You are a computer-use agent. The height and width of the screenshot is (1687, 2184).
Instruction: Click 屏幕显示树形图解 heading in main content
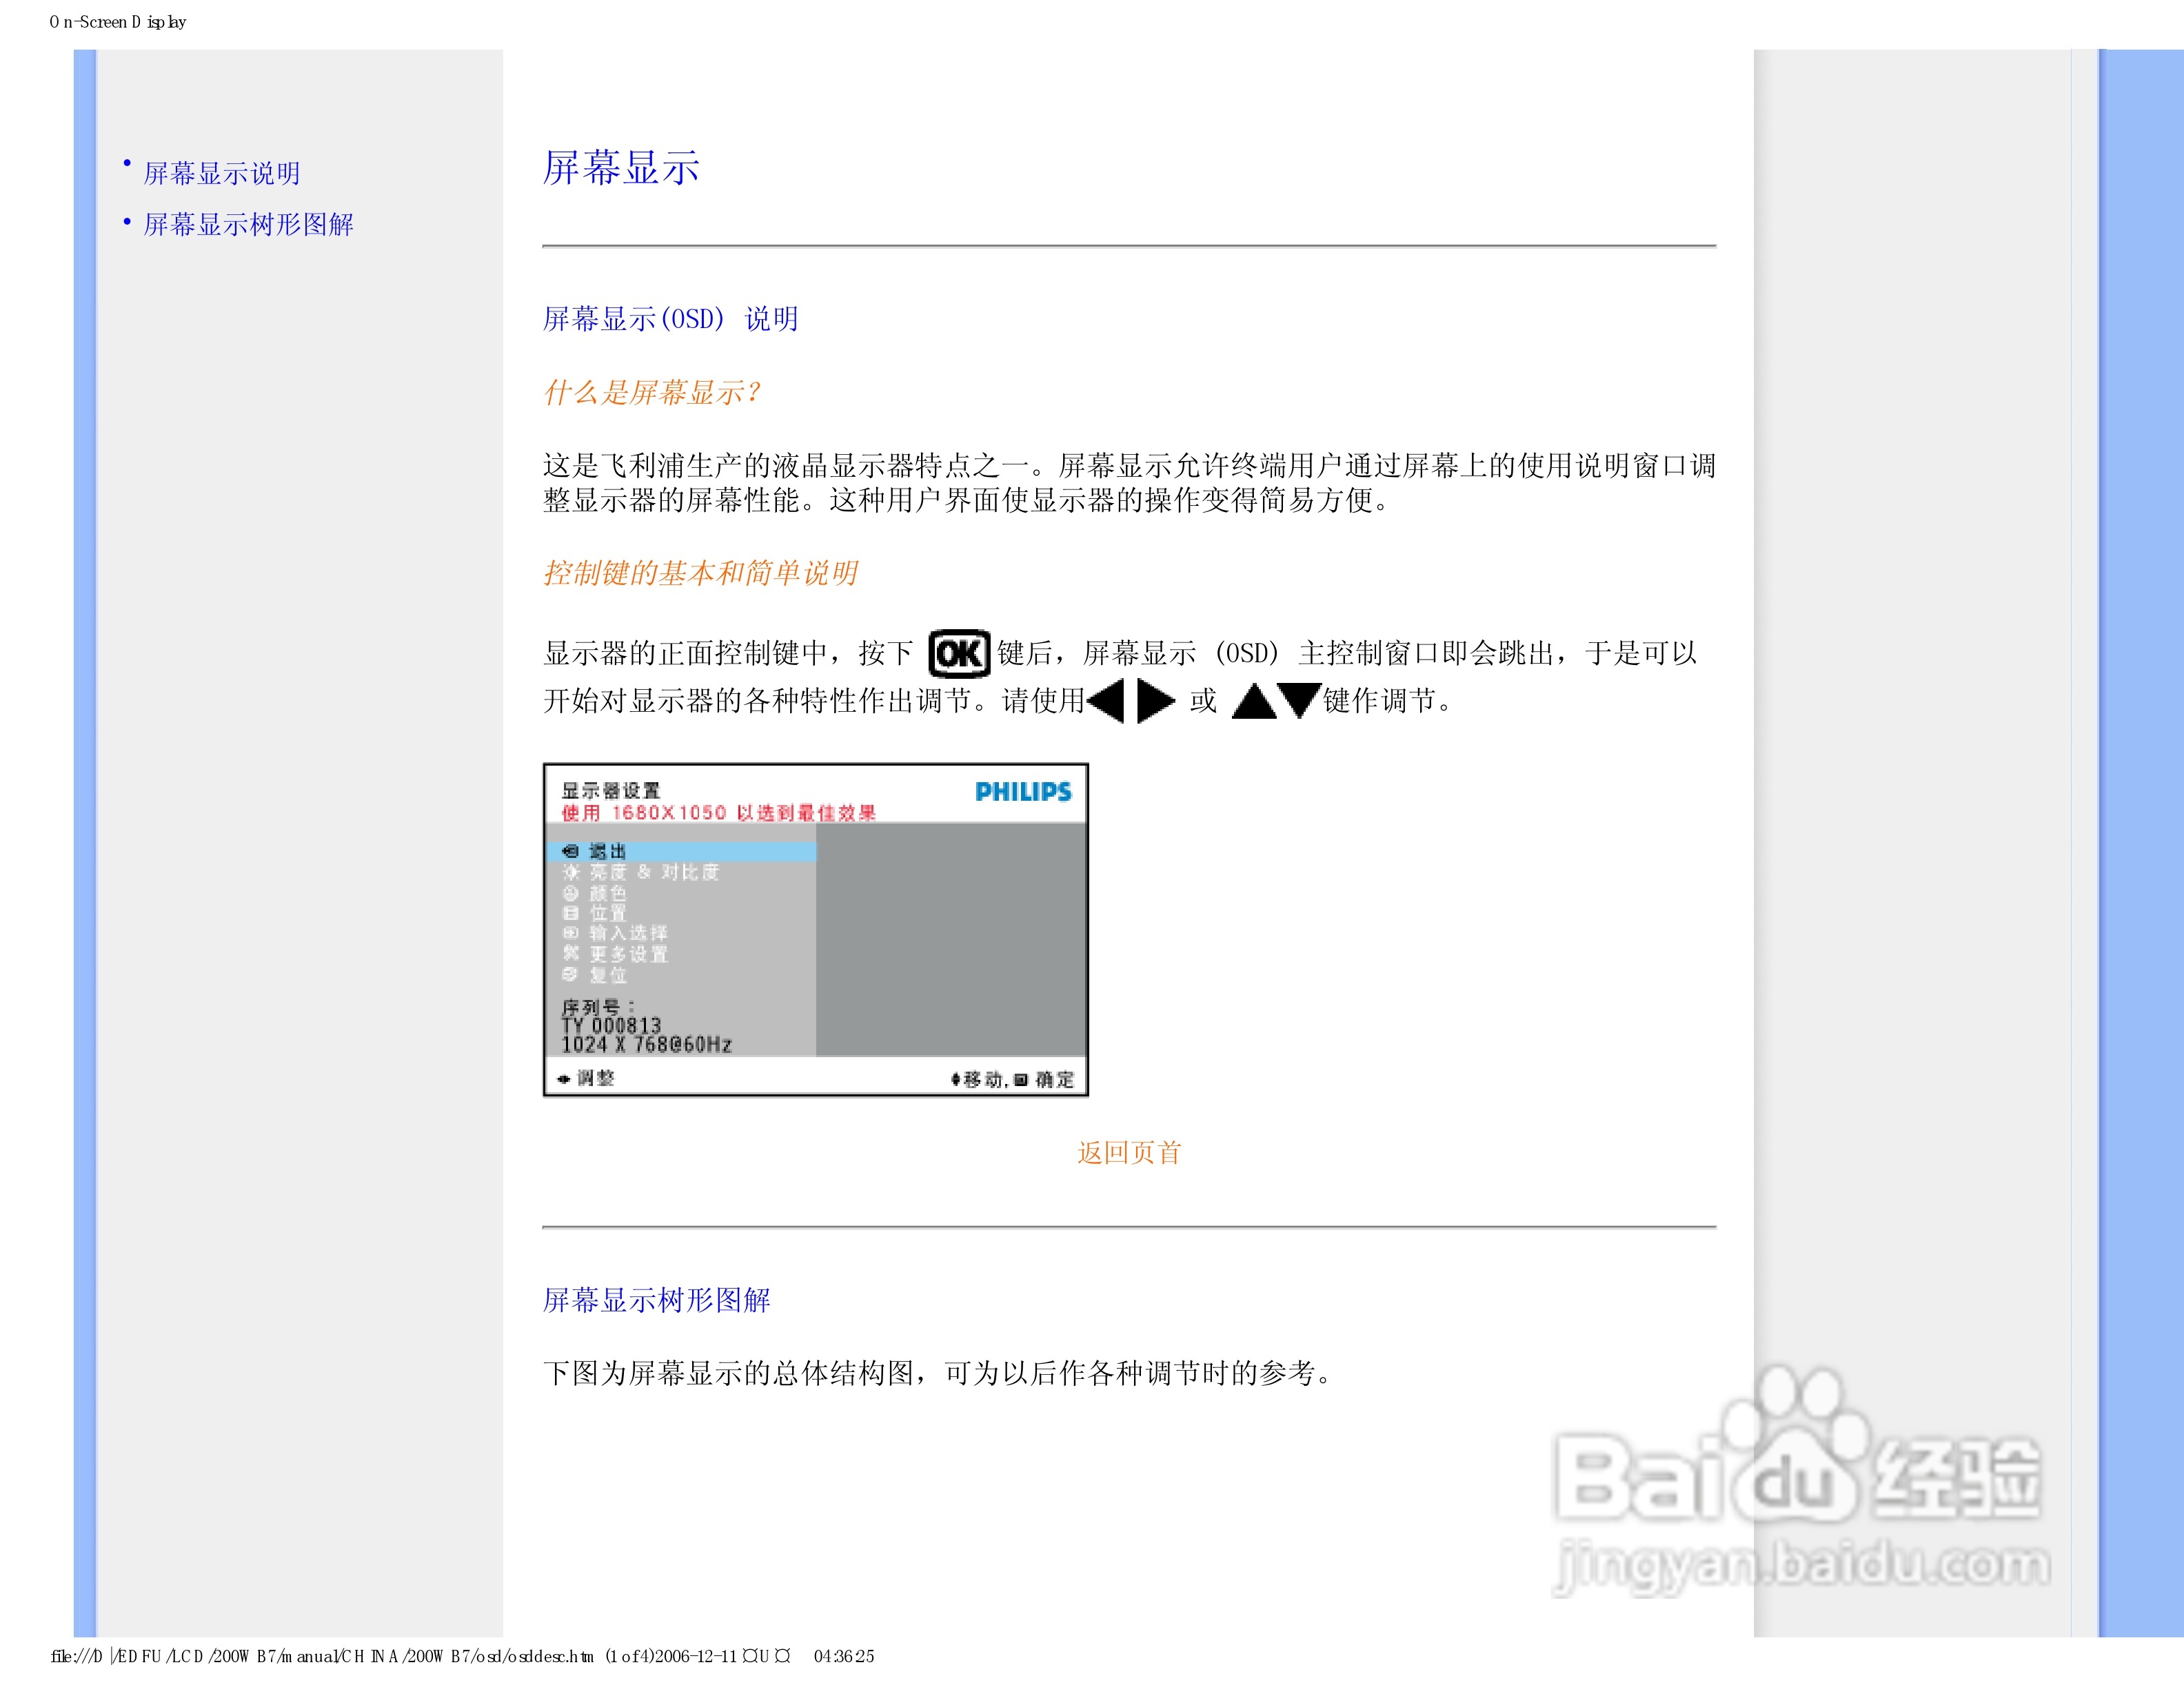656,1299
